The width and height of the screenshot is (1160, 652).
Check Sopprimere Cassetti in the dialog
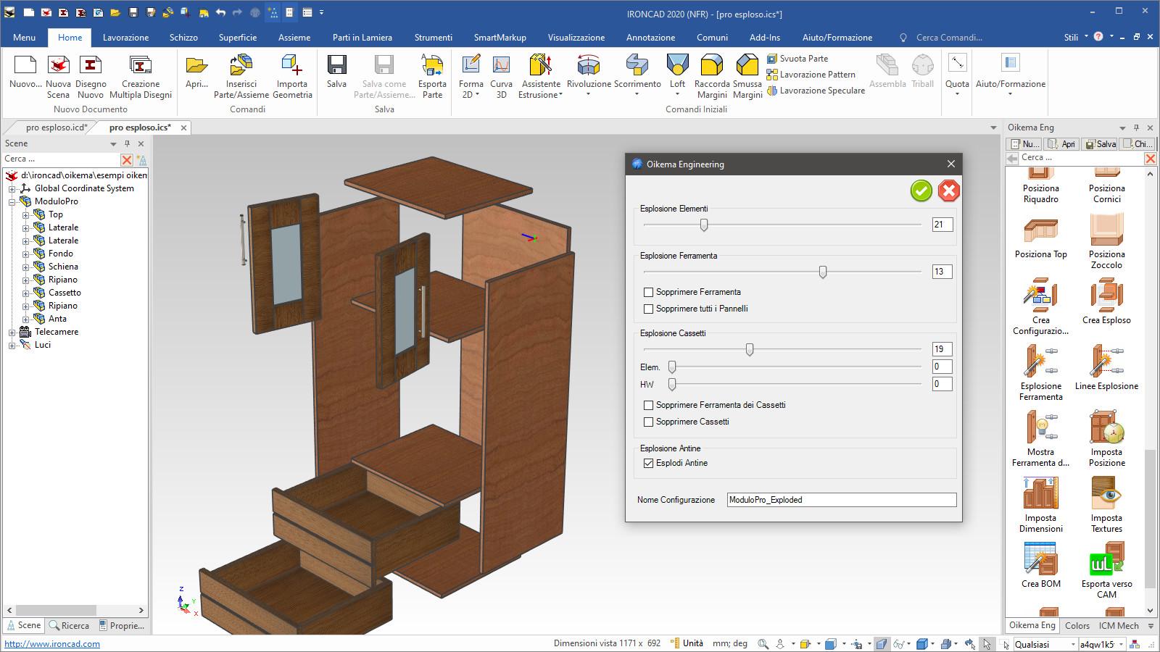pyautogui.click(x=648, y=422)
